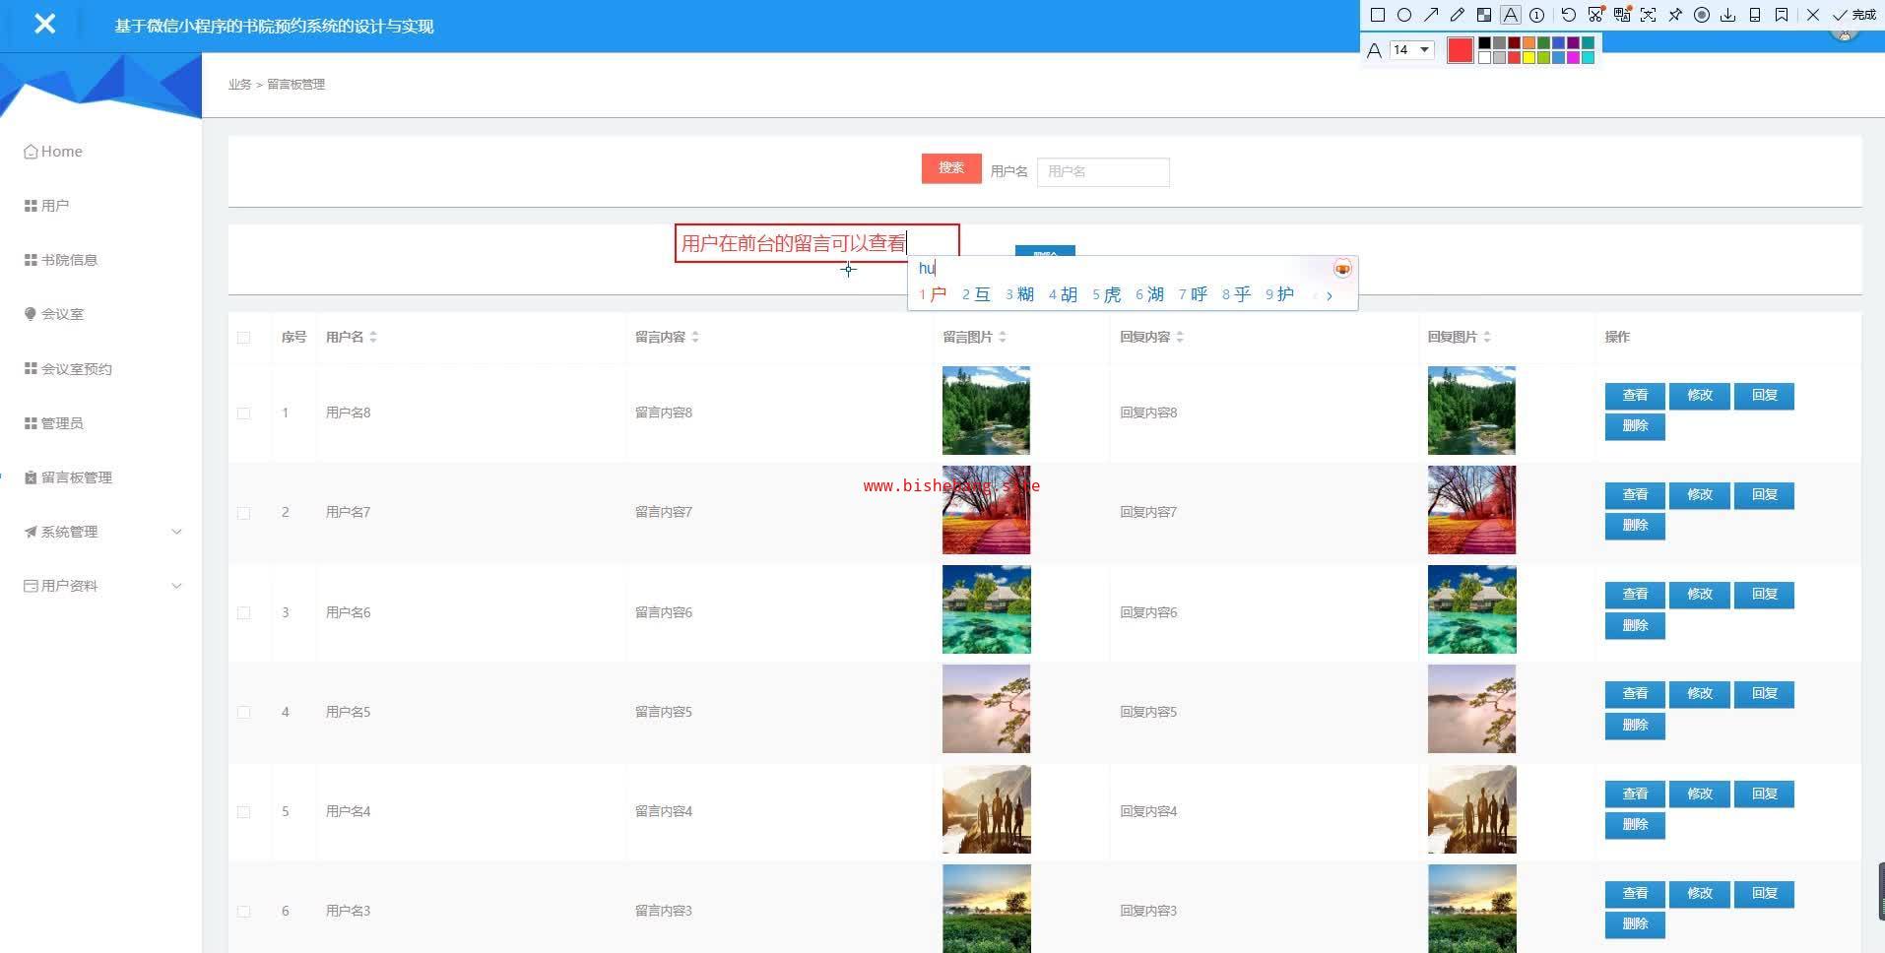This screenshot has height=953, width=1885.
Task: Select the ellipse drawing tool
Action: 1404,15
